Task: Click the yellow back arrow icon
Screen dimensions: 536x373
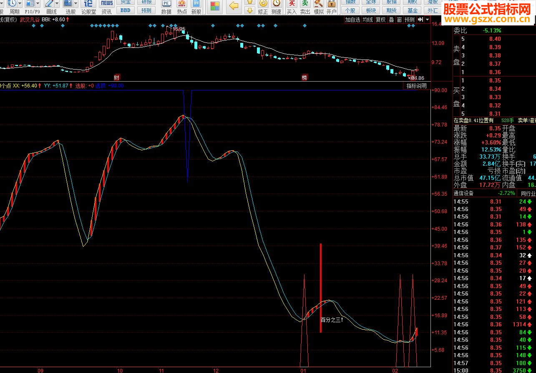Action: 234,6
